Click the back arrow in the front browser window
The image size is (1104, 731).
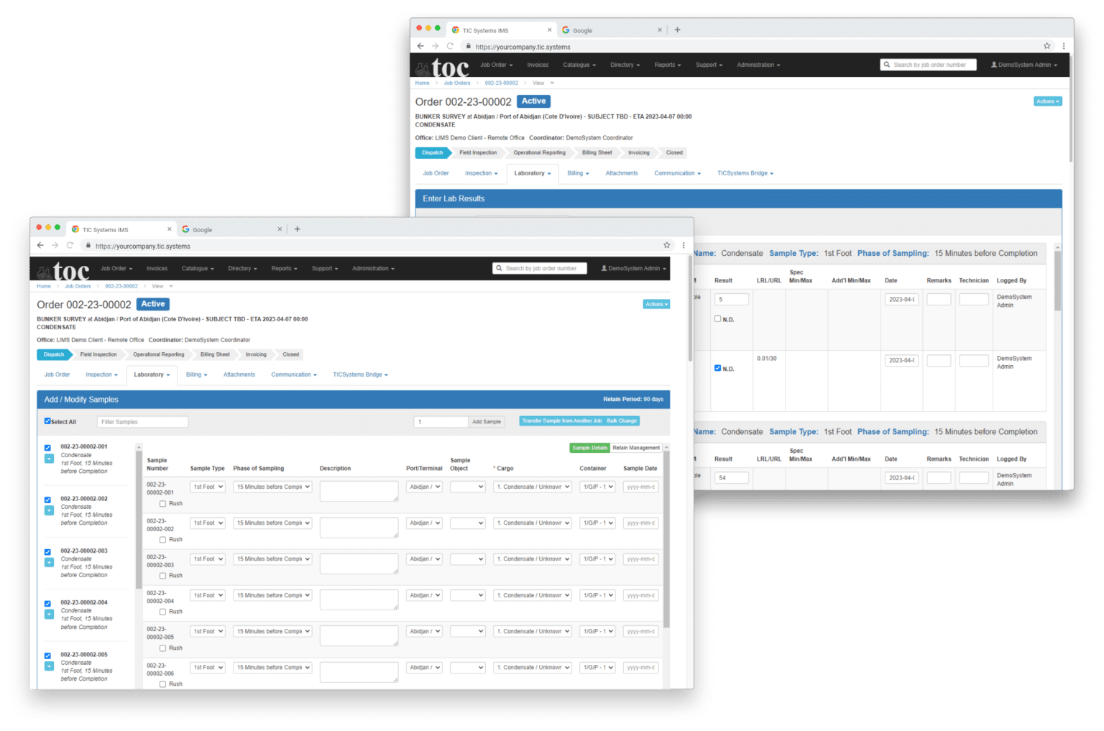pyautogui.click(x=40, y=246)
